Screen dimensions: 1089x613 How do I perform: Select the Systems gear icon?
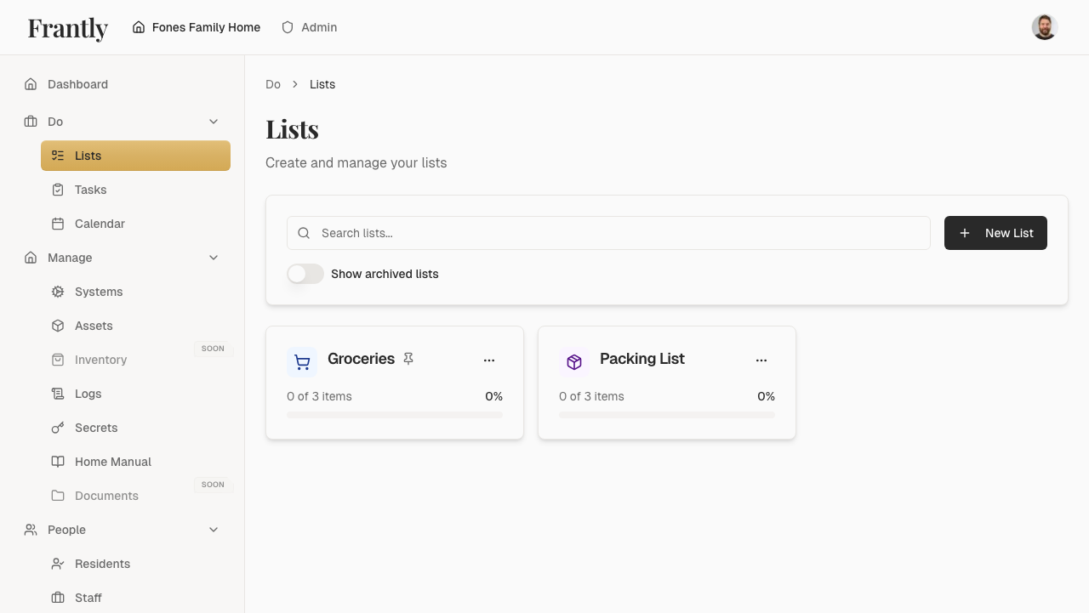click(57, 292)
